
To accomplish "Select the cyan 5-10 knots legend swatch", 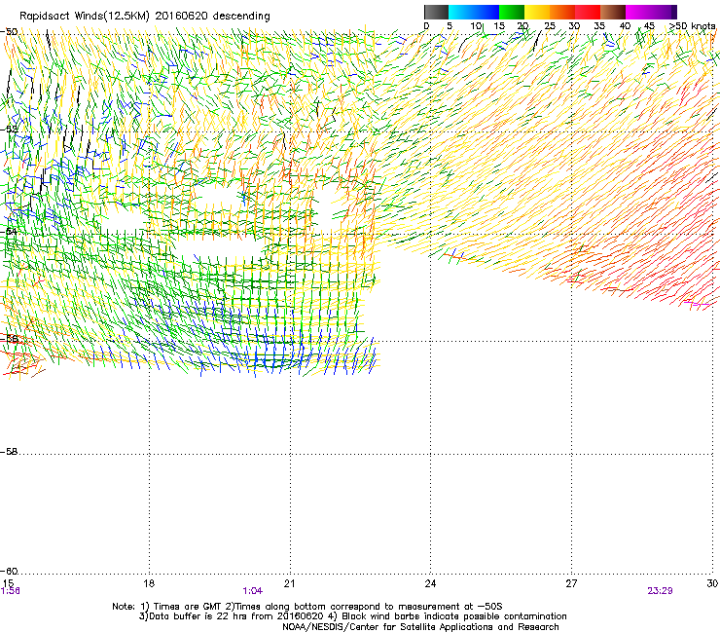I will tap(461, 12).
